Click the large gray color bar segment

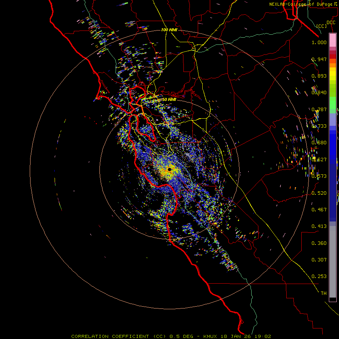pyautogui.click(x=333, y=262)
